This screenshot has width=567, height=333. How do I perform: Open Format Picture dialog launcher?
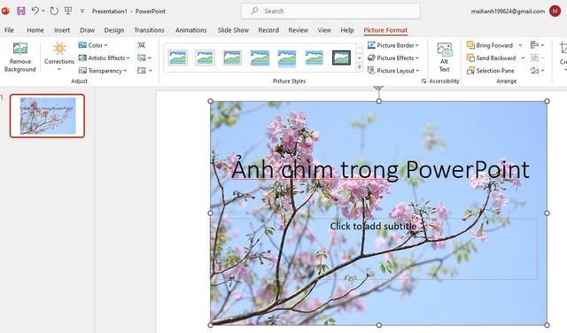pos(423,81)
